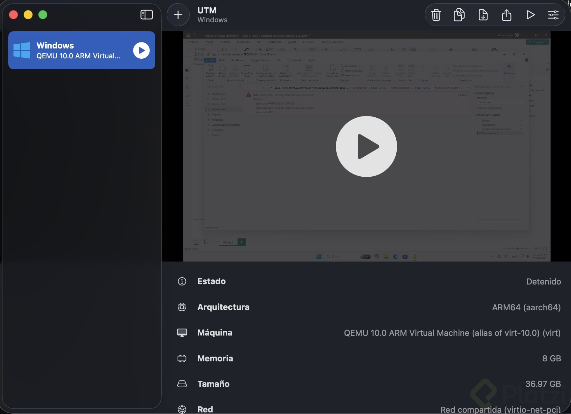The height and width of the screenshot is (414, 571).
Task: Open VM settings with the sliders icon
Action: click(553, 15)
